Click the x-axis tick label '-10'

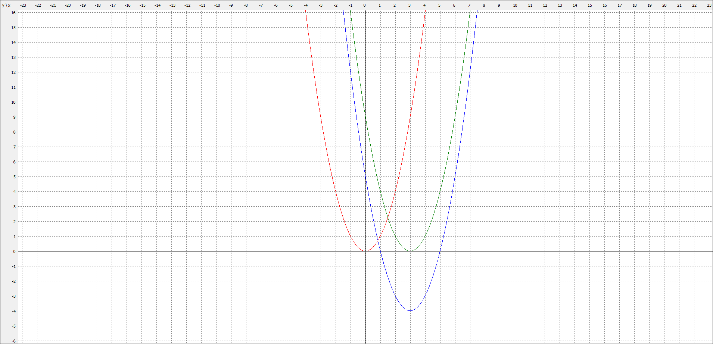(x=217, y=5)
